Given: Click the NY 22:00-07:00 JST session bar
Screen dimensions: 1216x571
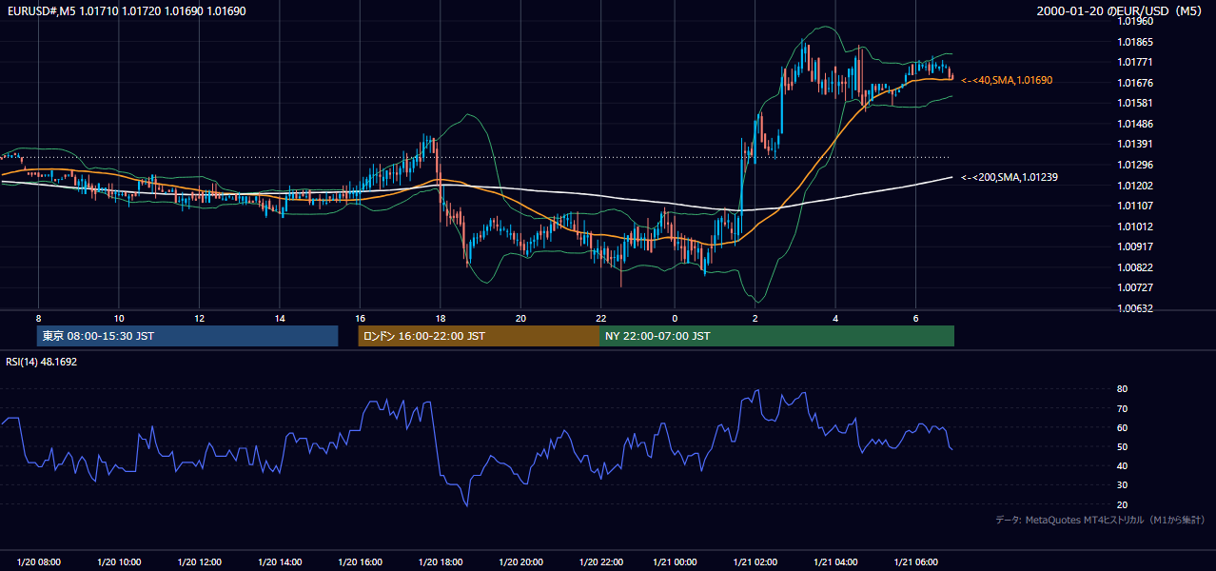Looking at the screenshot, I should coord(776,336).
